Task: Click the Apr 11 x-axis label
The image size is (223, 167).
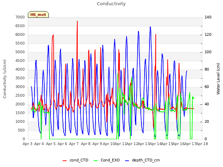Action: pyautogui.click(x=121, y=144)
